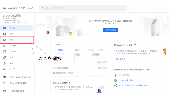The height and width of the screenshot is (96, 169).
Task: Open ビジネス プロフィールを共有しましょう link
Action: click(135, 85)
